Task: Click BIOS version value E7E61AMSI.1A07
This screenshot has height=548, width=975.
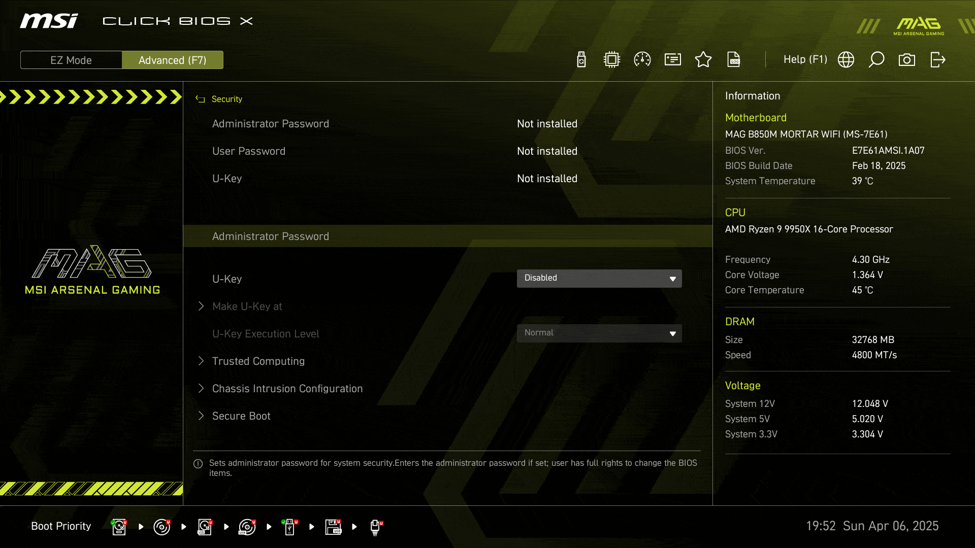Action: tap(888, 151)
